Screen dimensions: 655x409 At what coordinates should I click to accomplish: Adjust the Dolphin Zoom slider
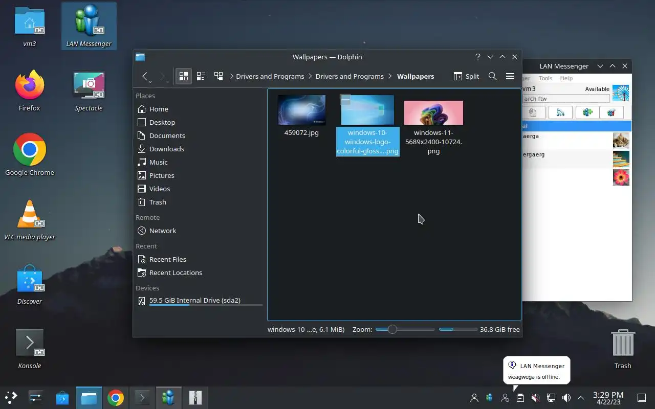(392, 329)
